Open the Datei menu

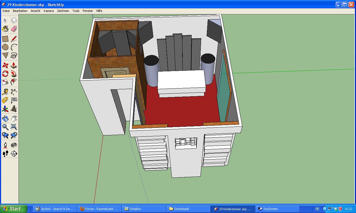[x=6, y=11]
